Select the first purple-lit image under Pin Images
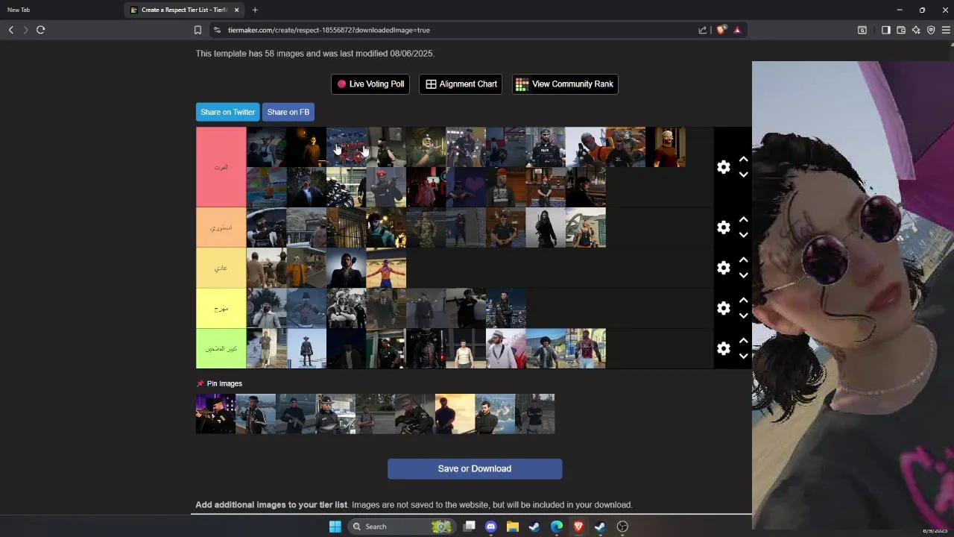 [215, 414]
